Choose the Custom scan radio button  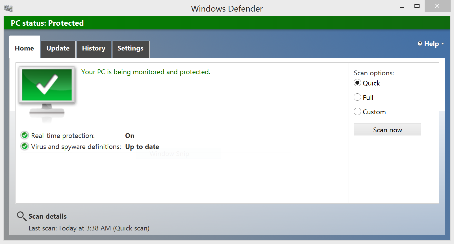[x=357, y=112]
